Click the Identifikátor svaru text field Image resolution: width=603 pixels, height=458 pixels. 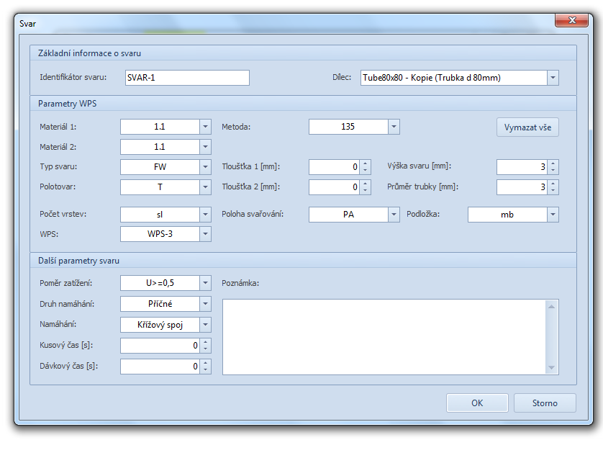187,78
